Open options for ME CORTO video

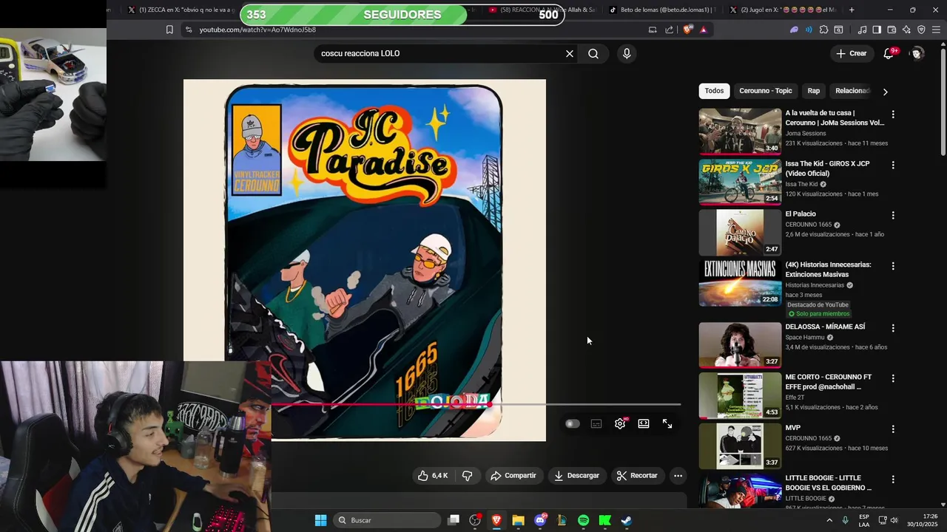[x=893, y=378]
